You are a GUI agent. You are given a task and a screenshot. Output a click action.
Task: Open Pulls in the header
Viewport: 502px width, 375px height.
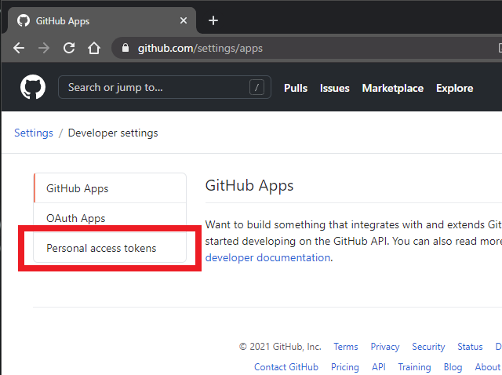pos(296,88)
